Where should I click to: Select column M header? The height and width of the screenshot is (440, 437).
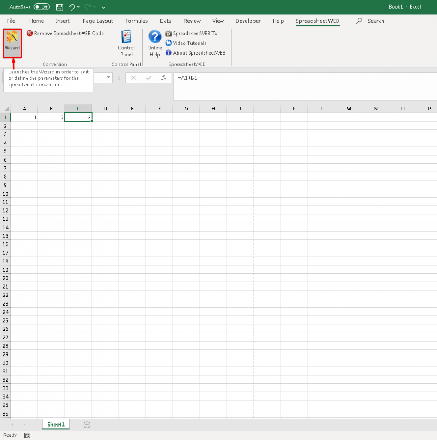349,109
